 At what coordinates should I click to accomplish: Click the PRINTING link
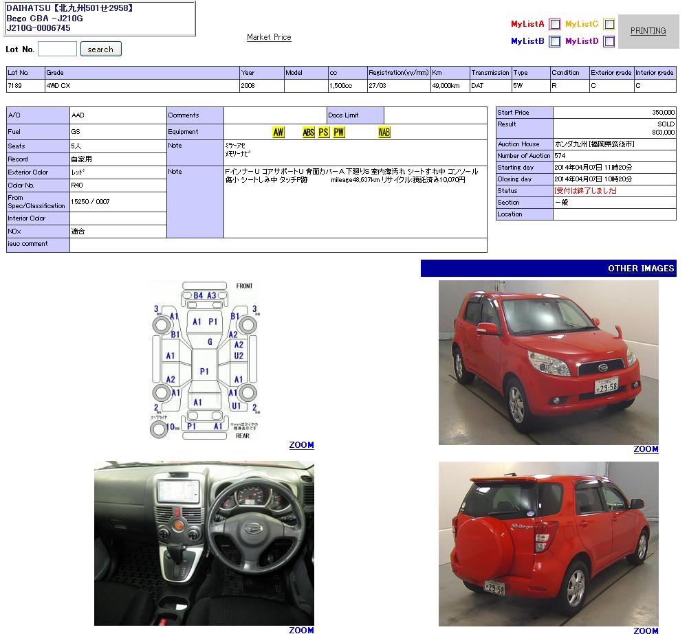click(x=648, y=31)
